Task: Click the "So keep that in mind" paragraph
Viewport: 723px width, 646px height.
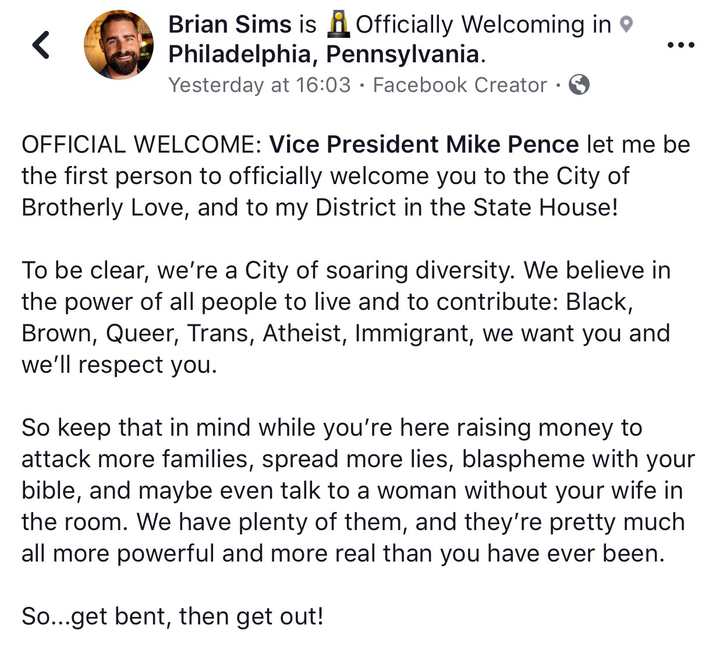Action: [357, 490]
